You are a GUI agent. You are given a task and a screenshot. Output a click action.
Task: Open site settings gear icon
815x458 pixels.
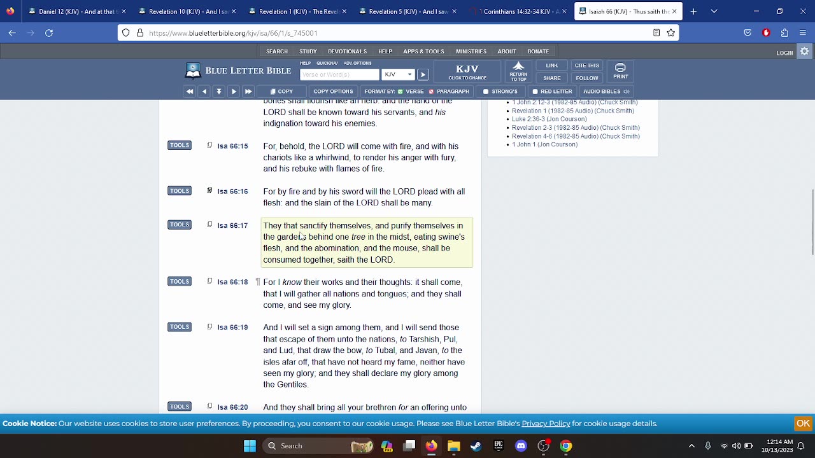point(805,52)
